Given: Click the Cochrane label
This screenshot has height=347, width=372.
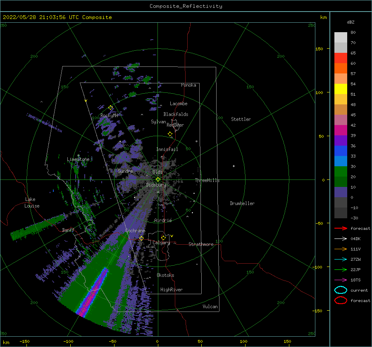Looking at the screenshot, I should pos(135,231).
